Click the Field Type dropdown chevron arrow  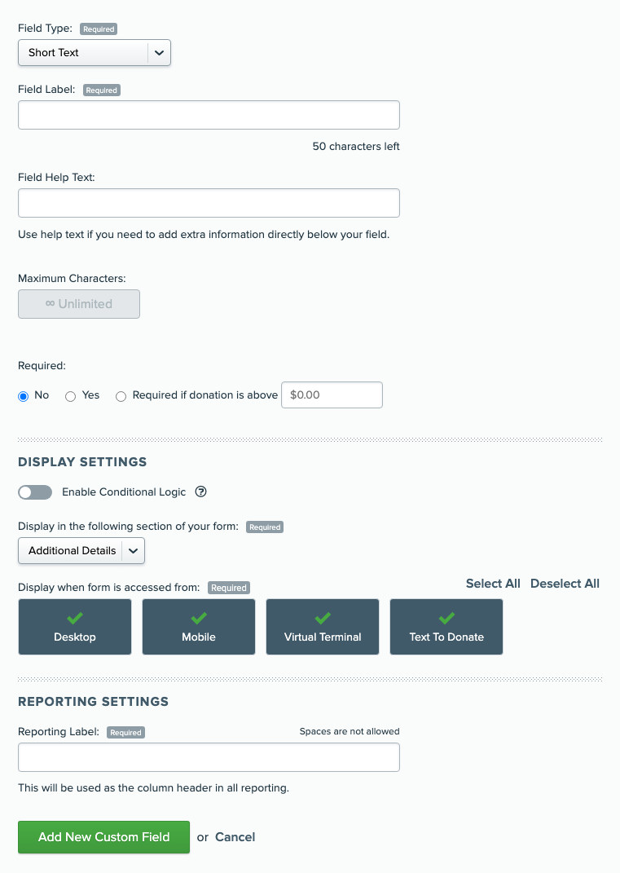pos(159,53)
